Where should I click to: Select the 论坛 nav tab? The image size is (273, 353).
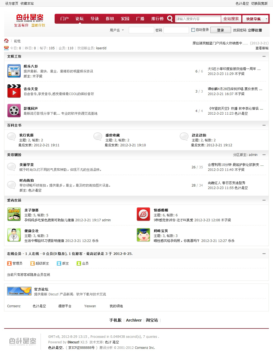click(x=79, y=19)
